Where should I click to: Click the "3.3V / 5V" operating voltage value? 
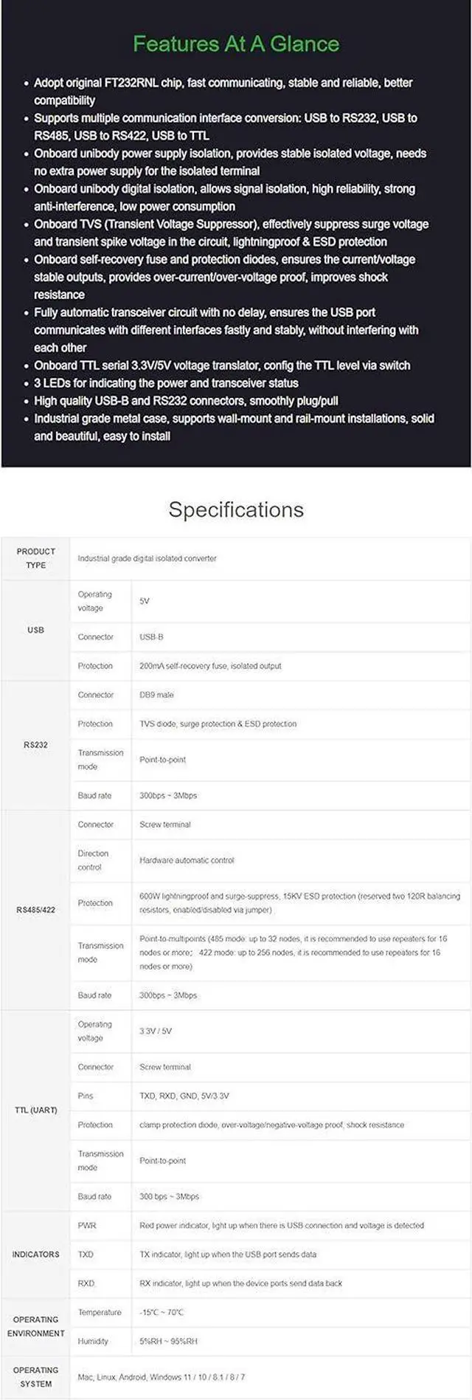coord(156,1031)
